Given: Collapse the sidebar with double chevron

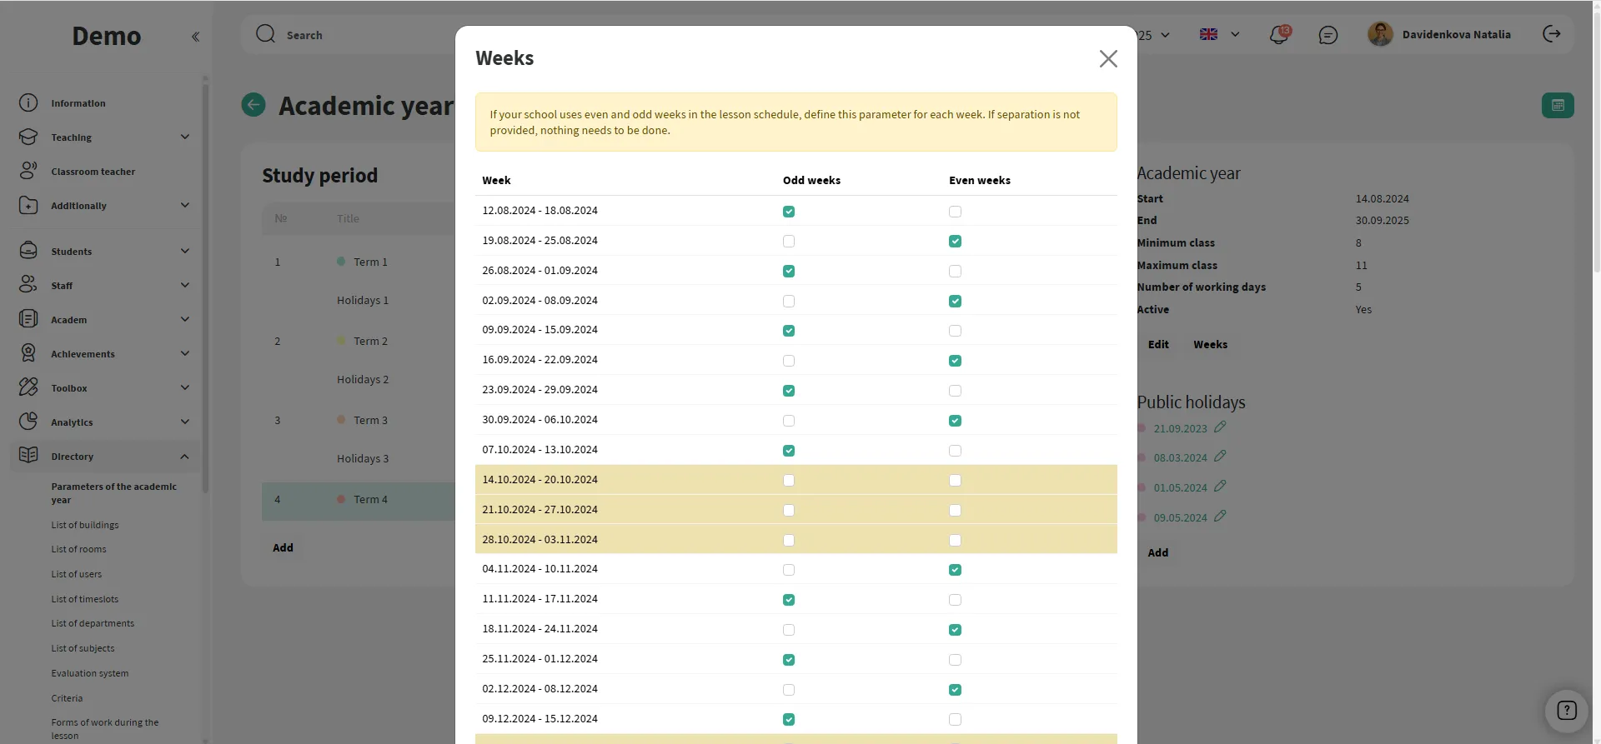Looking at the screenshot, I should point(195,37).
